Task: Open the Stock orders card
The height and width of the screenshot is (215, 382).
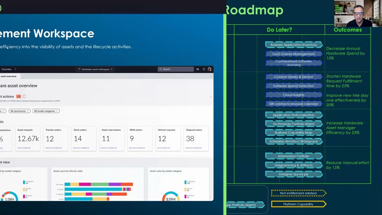Action: [84, 138]
